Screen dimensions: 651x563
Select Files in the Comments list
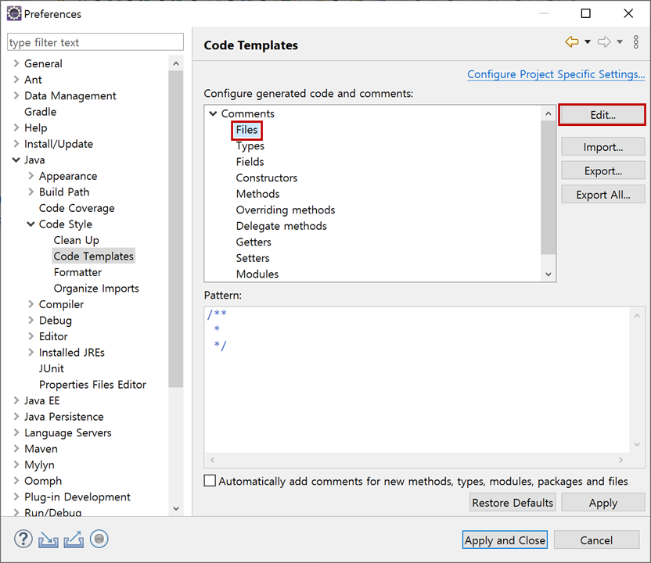coord(246,130)
